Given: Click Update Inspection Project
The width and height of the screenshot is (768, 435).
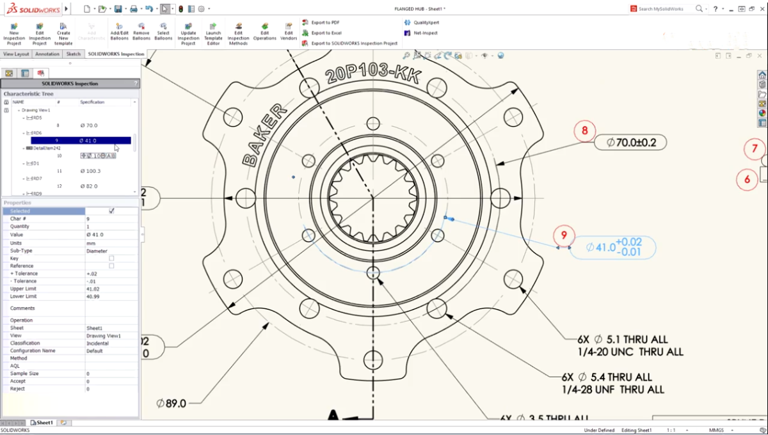Looking at the screenshot, I should coord(188,34).
